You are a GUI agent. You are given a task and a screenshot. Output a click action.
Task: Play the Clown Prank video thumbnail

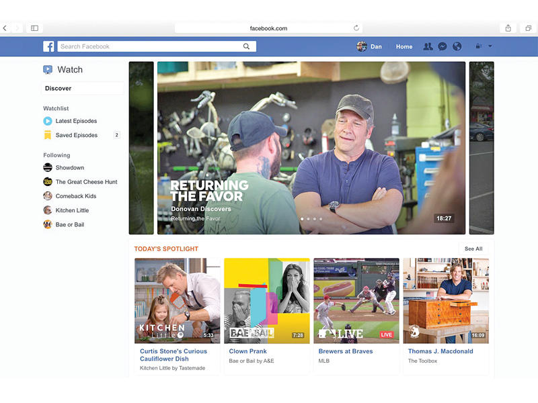(266, 300)
